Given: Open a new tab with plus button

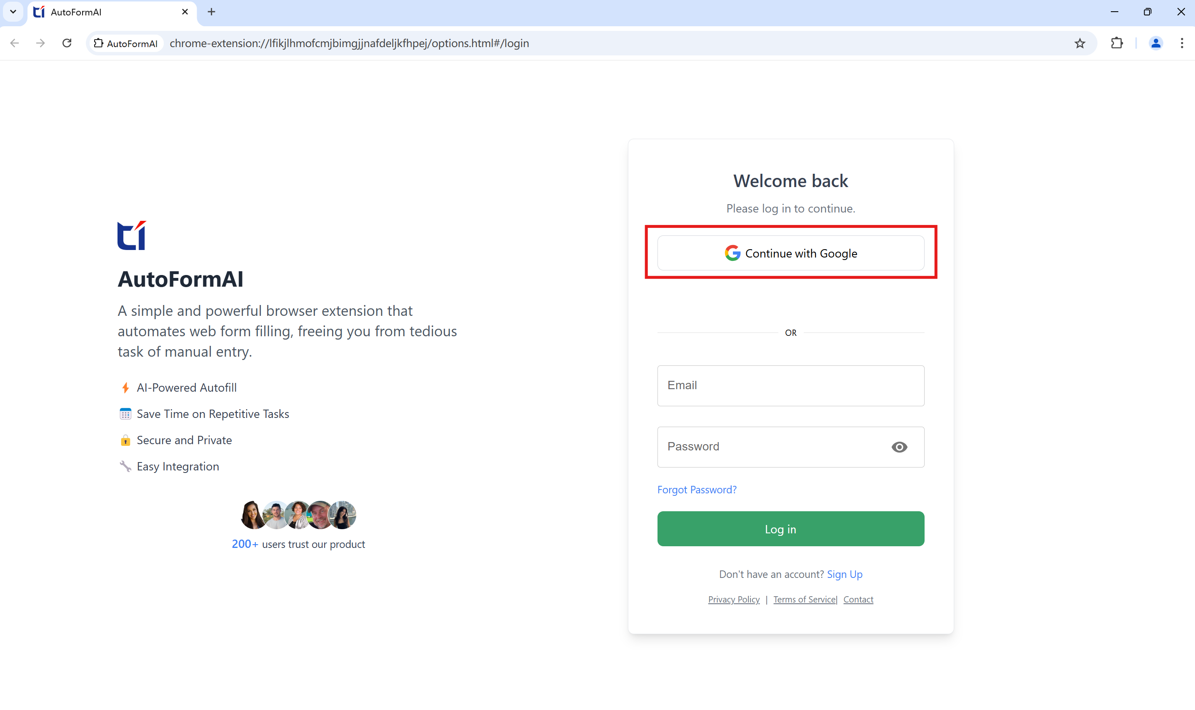Looking at the screenshot, I should [211, 12].
